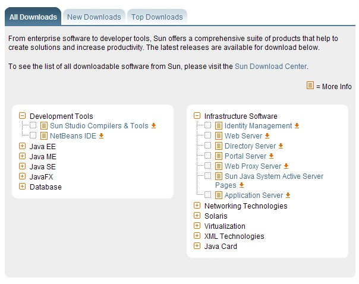This screenshot has height=284, width=359.
Task: Expand the Database category
Action: (22, 187)
